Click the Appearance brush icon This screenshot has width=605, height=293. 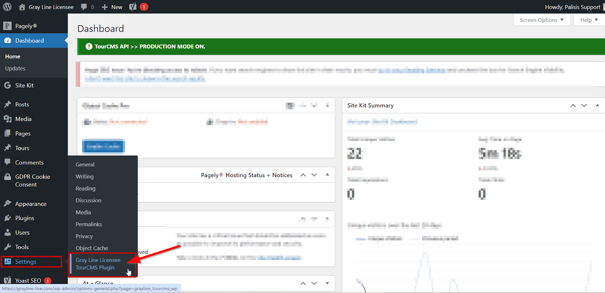click(7, 204)
